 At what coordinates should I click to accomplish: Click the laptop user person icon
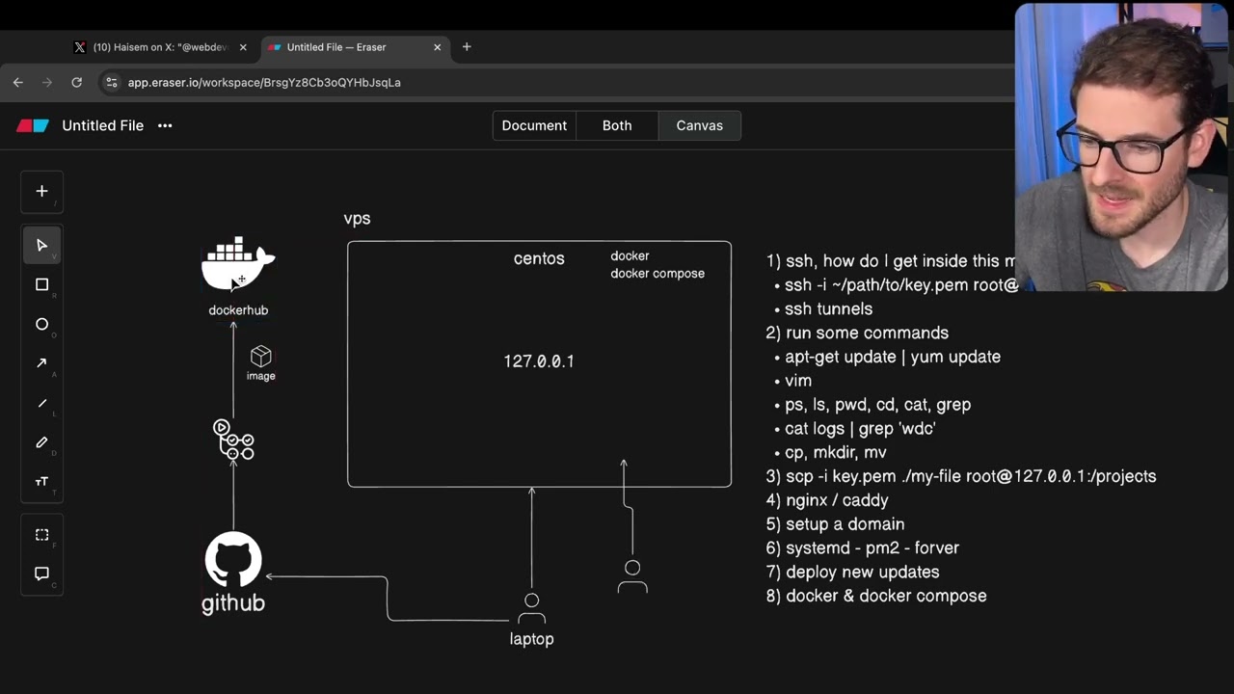[531, 609]
